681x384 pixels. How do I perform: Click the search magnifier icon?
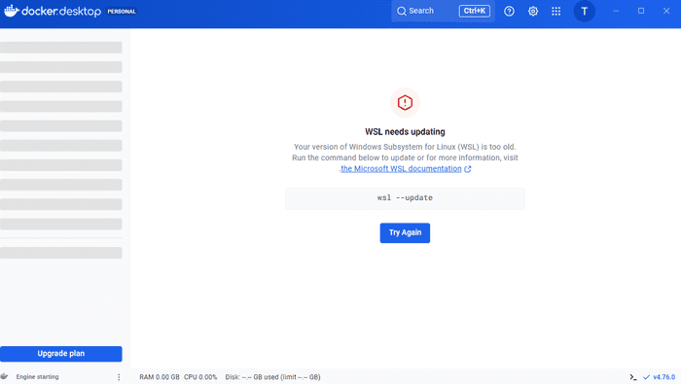402,11
